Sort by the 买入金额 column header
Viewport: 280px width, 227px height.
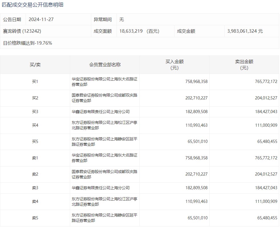tap(174, 65)
